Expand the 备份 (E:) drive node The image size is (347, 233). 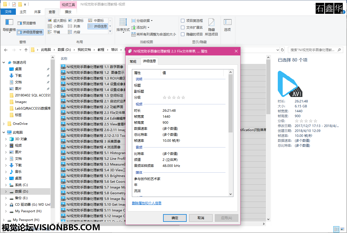point(6,198)
